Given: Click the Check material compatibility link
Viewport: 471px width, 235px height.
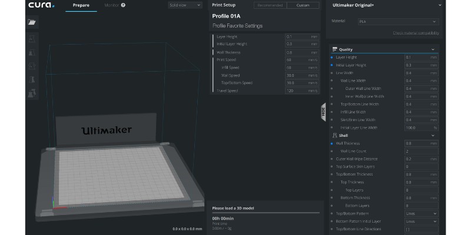Looking at the screenshot, I should point(416,33).
